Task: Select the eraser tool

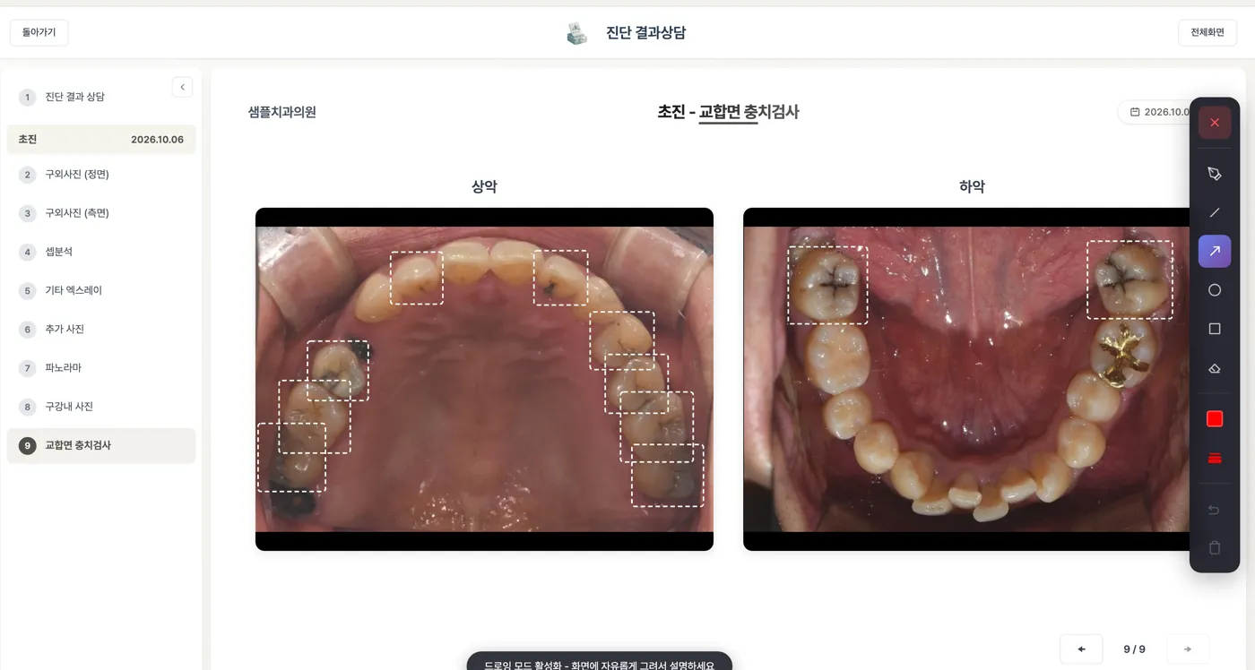Action: pos(1215,368)
